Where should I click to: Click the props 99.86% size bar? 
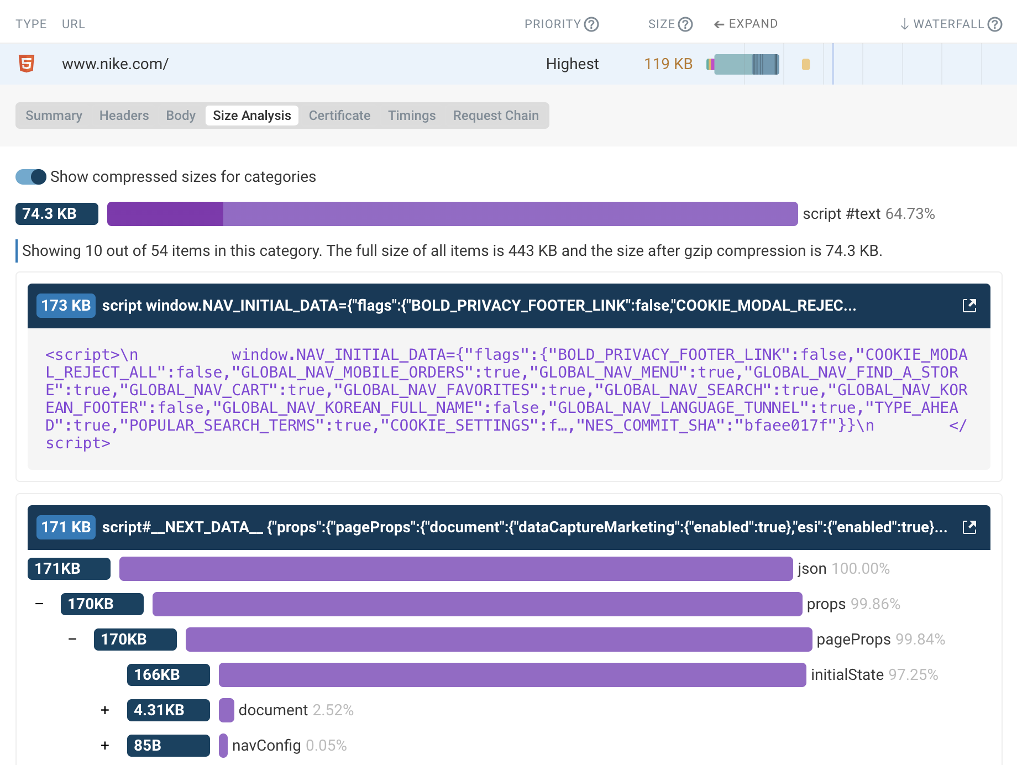coord(477,604)
